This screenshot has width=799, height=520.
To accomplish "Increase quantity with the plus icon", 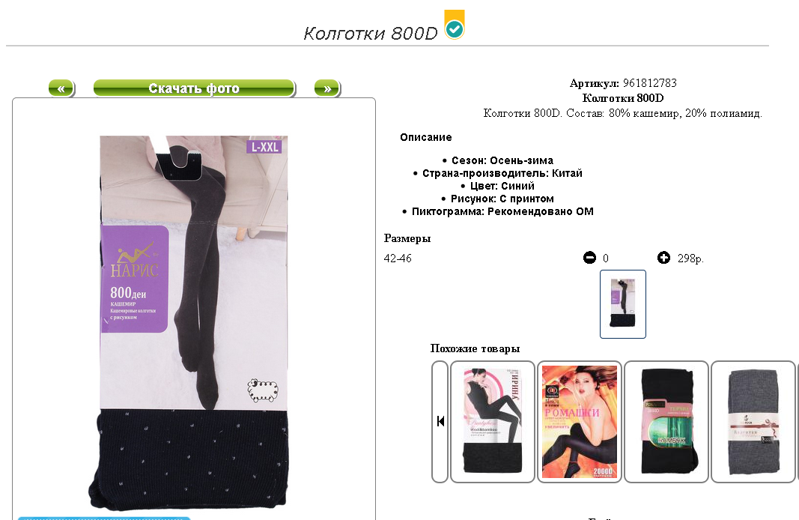I will pos(663,258).
